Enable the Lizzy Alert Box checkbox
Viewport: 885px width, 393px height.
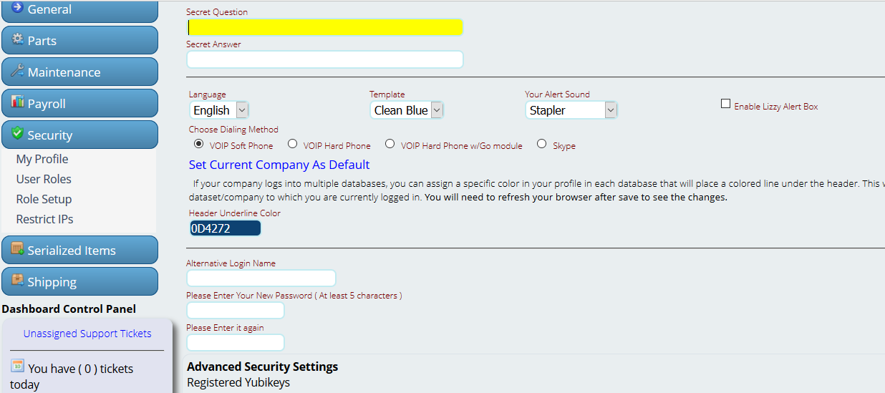point(725,104)
